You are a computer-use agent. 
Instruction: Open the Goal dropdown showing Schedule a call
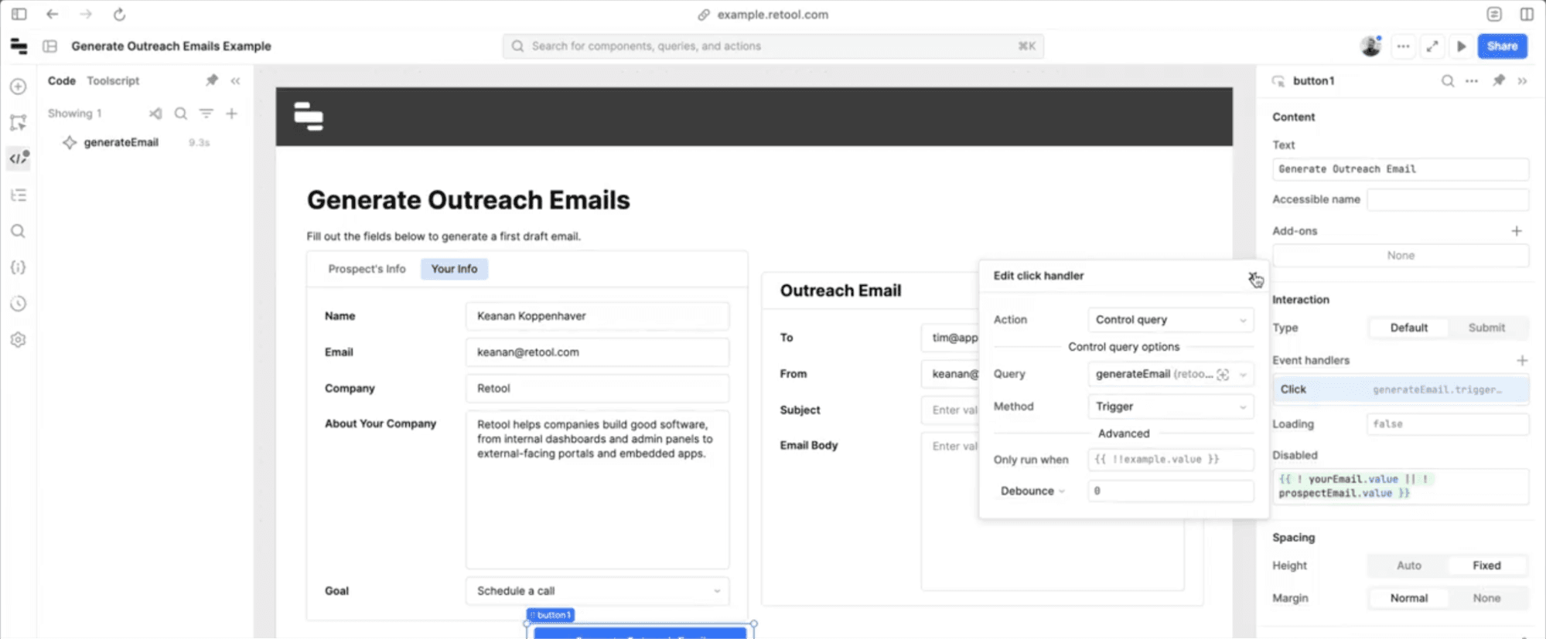pos(597,591)
